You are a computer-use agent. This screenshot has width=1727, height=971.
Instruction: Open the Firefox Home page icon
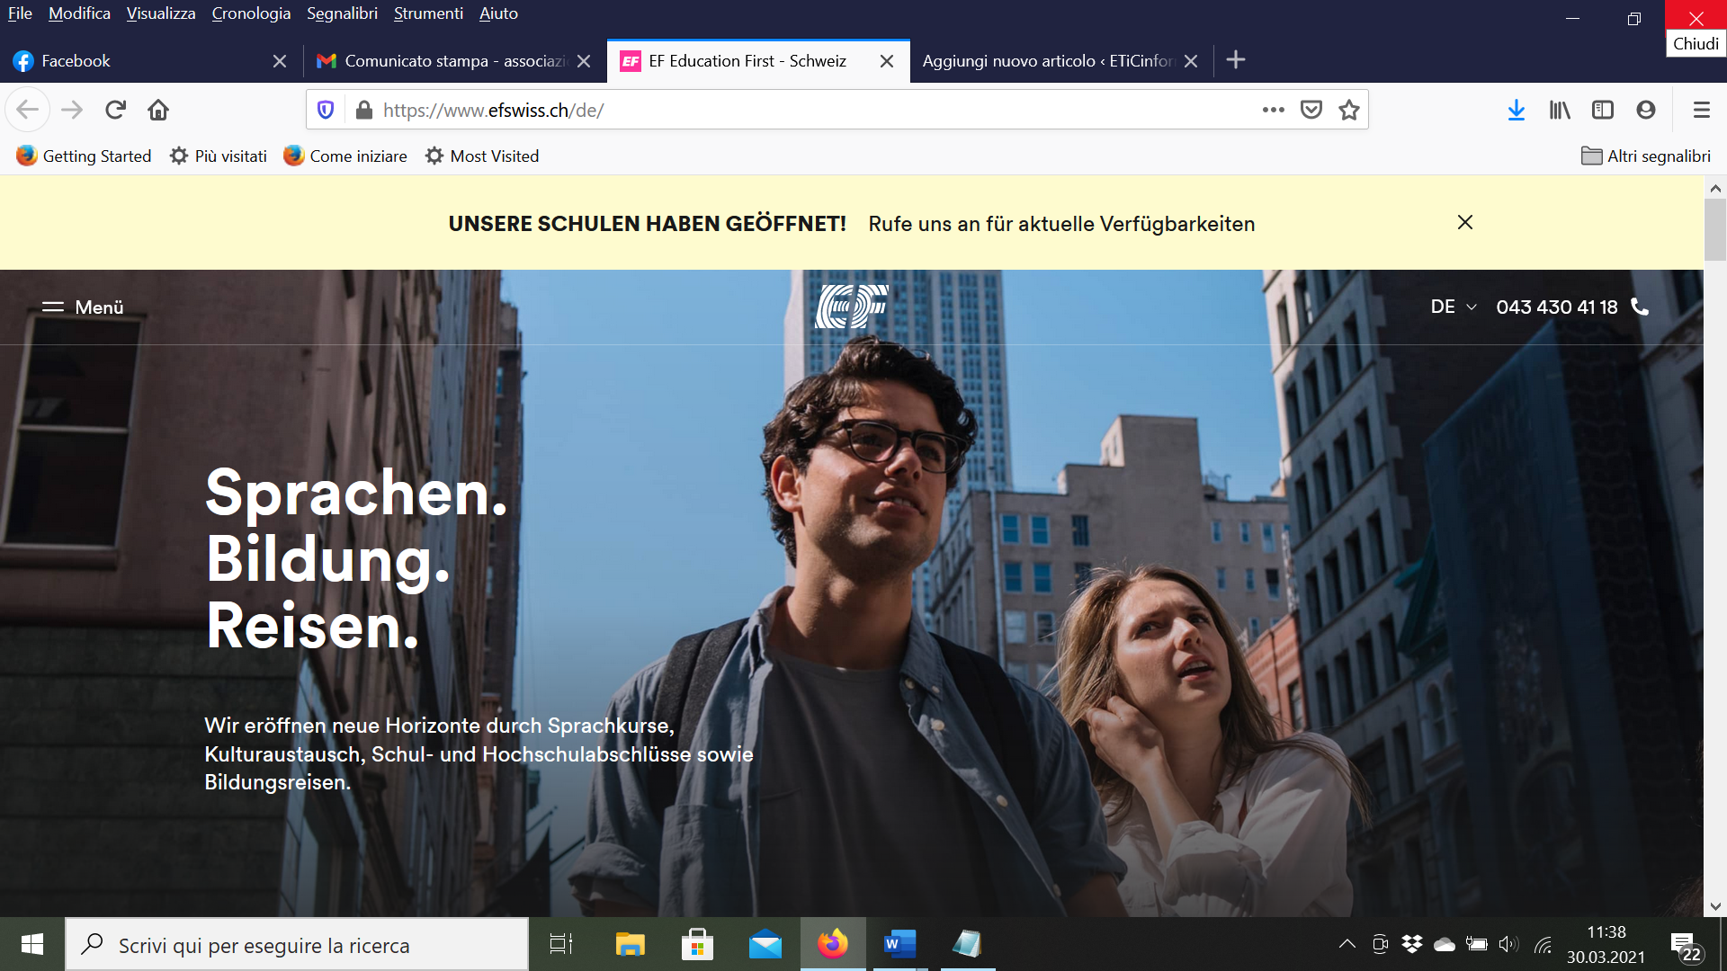158,110
